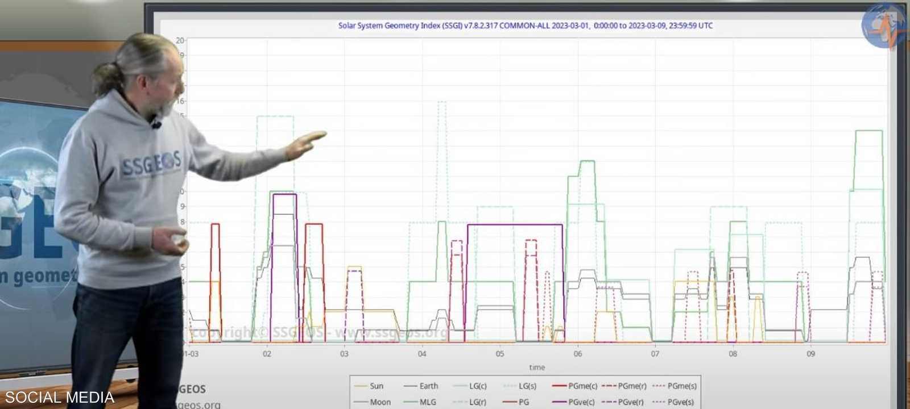The width and height of the screenshot is (910, 409).
Task: Select the LG(r) legend entry
Action: click(x=470, y=402)
